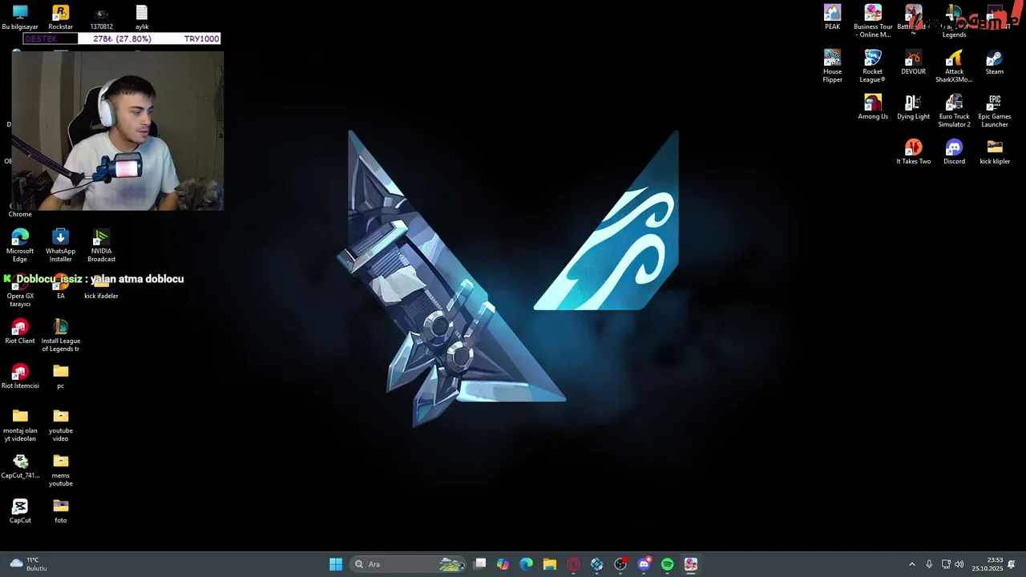1026x577 pixels.
Task: Select the Attack SharkX3 shortcut
Action: pos(954,66)
